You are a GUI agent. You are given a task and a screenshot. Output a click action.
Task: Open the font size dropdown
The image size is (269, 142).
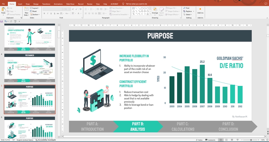pyautogui.click(x=70, y=9)
